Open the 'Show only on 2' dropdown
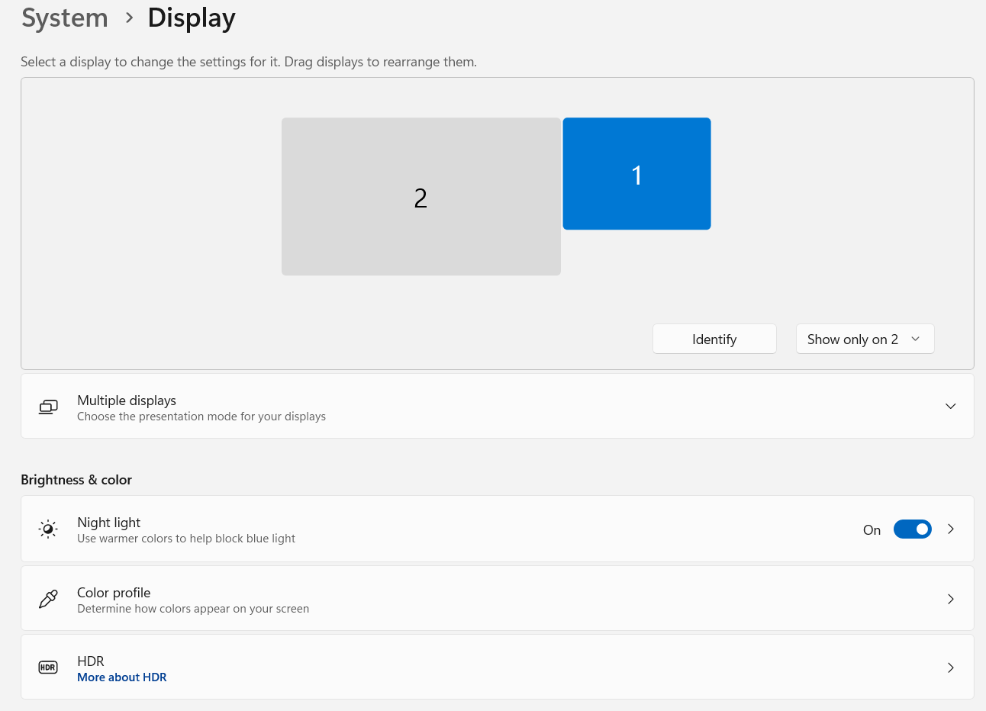Screen dimensions: 986x711 point(865,339)
